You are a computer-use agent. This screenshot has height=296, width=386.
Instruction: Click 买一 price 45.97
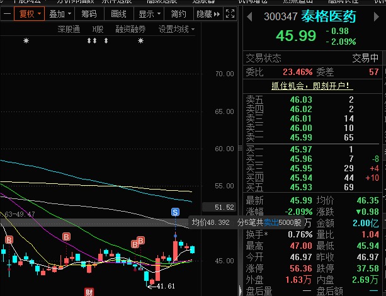pyautogui.click(x=301, y=149)
